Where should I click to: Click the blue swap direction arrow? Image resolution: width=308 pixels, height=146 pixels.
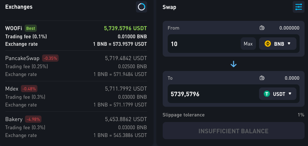click(233, 64)
